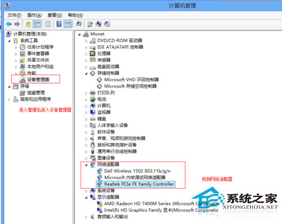282x224 pixels.
Task: Select 本地用户和组 in the left tree
Action: tap(40, 66)
